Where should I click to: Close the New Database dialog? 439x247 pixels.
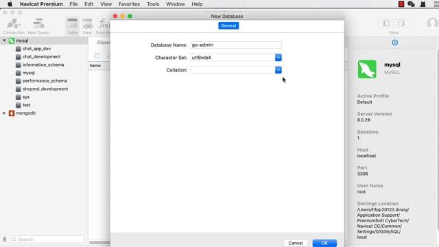(x=115, y=16)
